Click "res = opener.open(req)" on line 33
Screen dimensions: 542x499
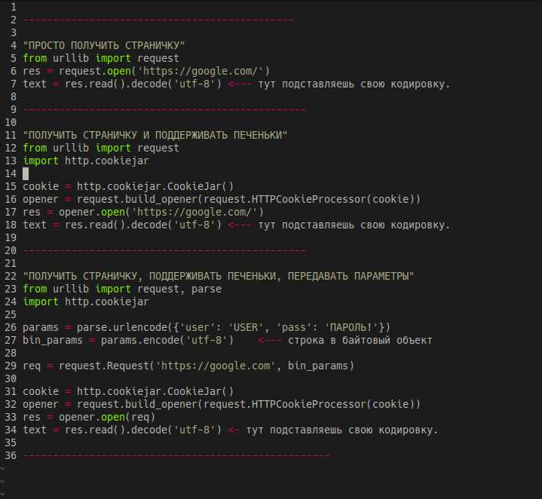click(x=89, y=417)
